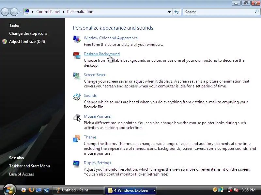Click the Window Color and Appearance icon
Viewport: 261px width, 195px height.
[77, 39]
